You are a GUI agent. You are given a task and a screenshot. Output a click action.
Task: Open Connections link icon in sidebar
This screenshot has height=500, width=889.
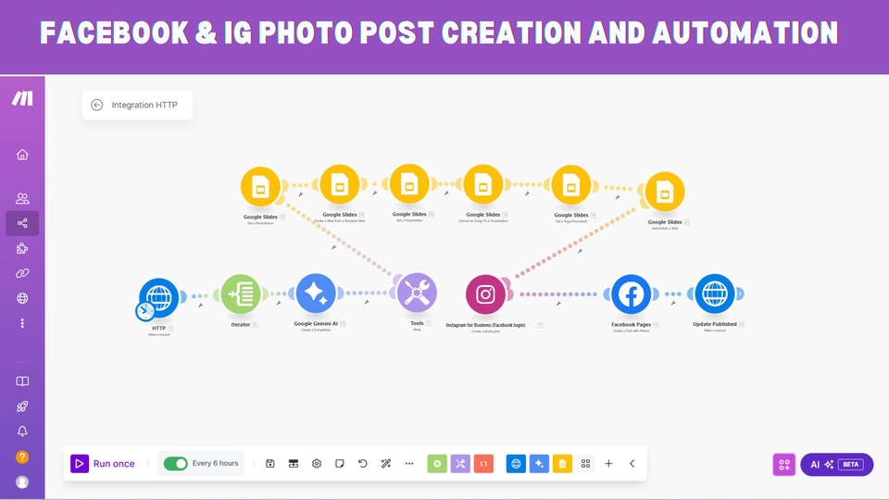(x=22, y=273)
